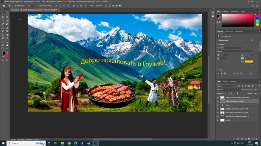Screen dimensions: 261x146
Task: Create a new layer icon
Action: pyautogui.click(x=253, y=139)
